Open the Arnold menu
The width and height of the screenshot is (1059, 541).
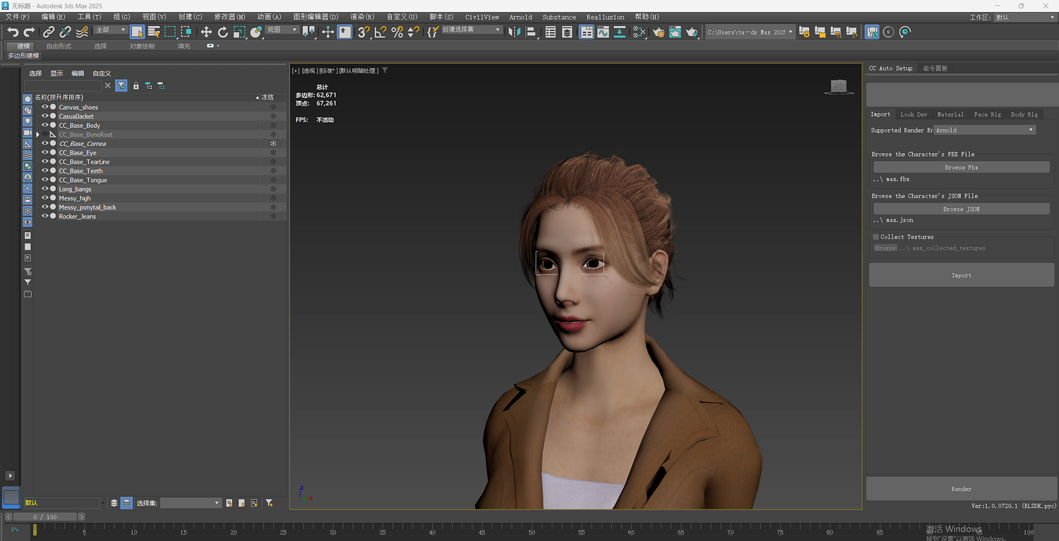[x=520, y=17]
